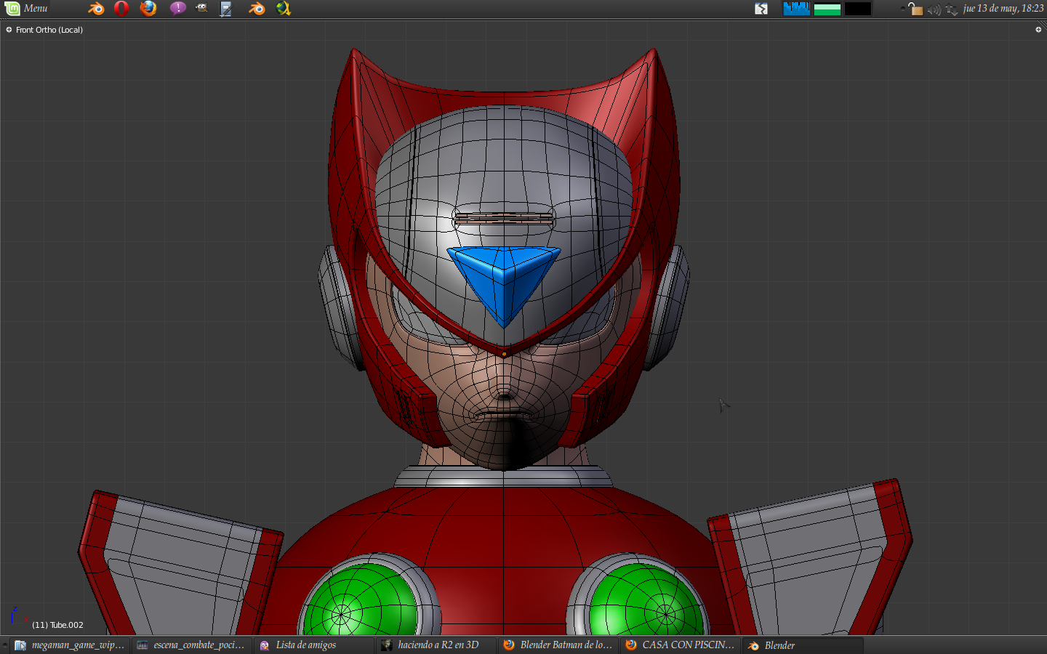Switch to 'haciendo a R2 en 3D' window

click(x=436, y=645)
